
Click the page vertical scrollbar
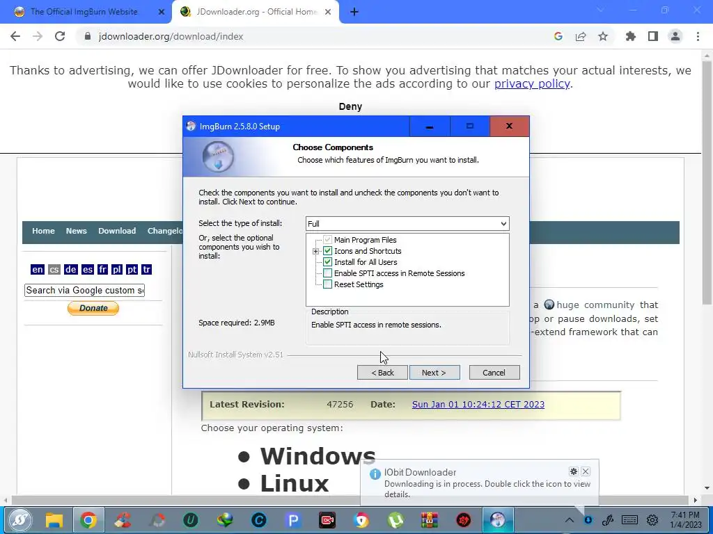coord(707,181)
